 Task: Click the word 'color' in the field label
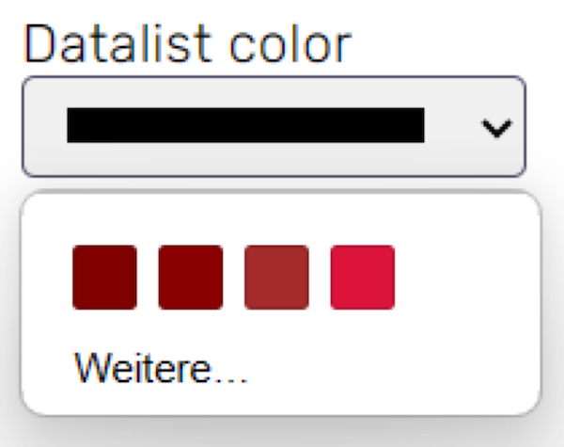[290, 45]
